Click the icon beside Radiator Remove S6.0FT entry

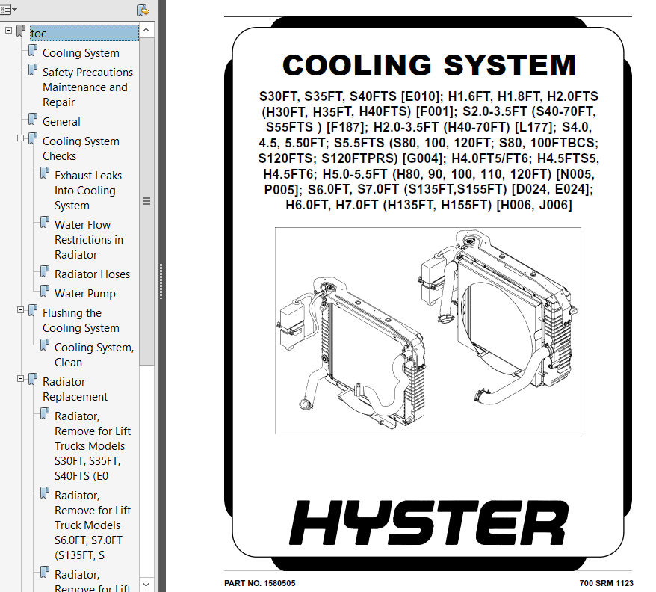point(45,493)
